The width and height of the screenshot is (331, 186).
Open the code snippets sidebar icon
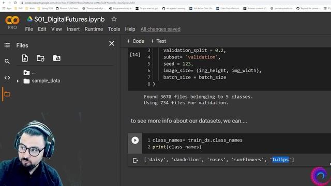(7, 78)
